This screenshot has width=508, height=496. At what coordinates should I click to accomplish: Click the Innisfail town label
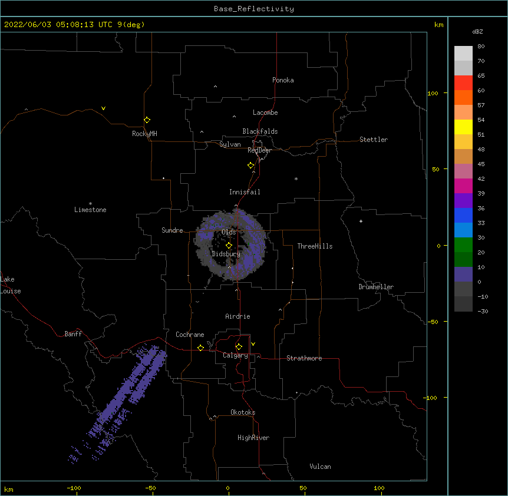(x=245, y=192)
